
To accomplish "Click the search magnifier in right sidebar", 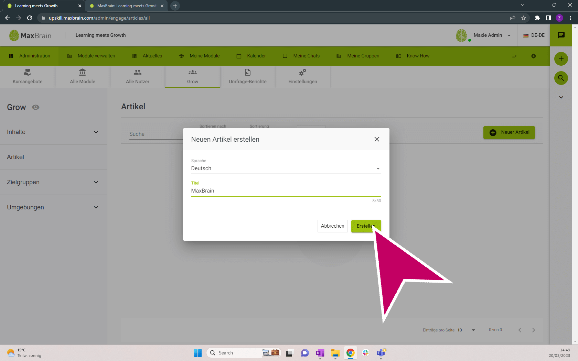I will click(561, 78).
